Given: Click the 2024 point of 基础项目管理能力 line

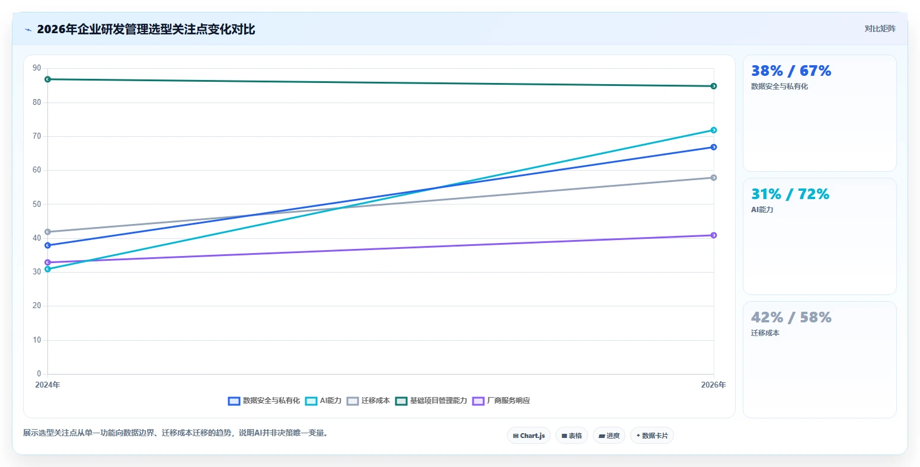Looking at the screenshot, I should 47,79.
